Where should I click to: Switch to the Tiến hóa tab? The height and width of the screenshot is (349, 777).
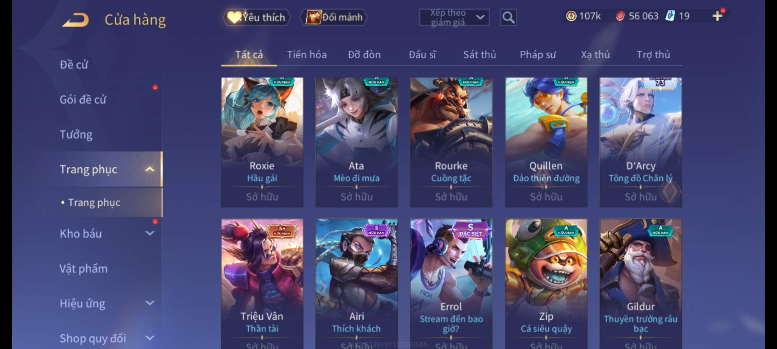coord(307,55)
